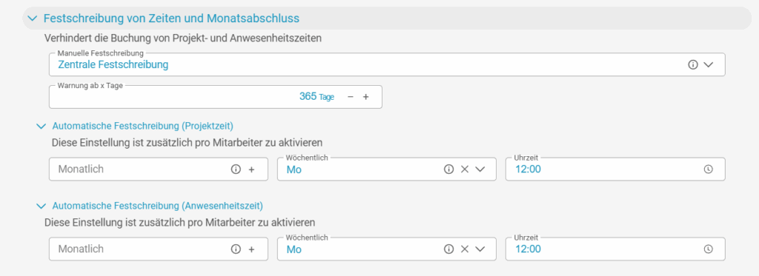The width and height of the screenshot is (759, 276).
Task: Add monthly entry with plus in Projektzeit
Action: point(251,169)
